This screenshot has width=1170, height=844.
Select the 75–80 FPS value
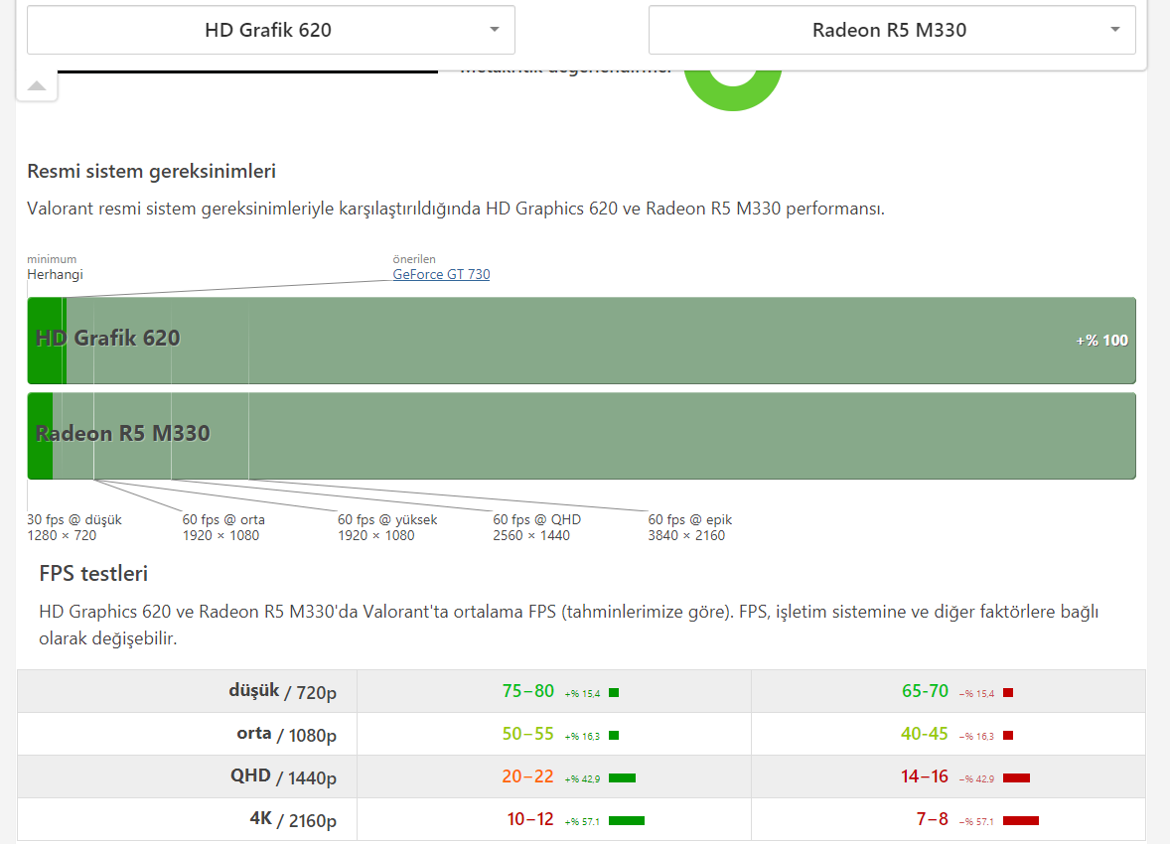(527, 691)
